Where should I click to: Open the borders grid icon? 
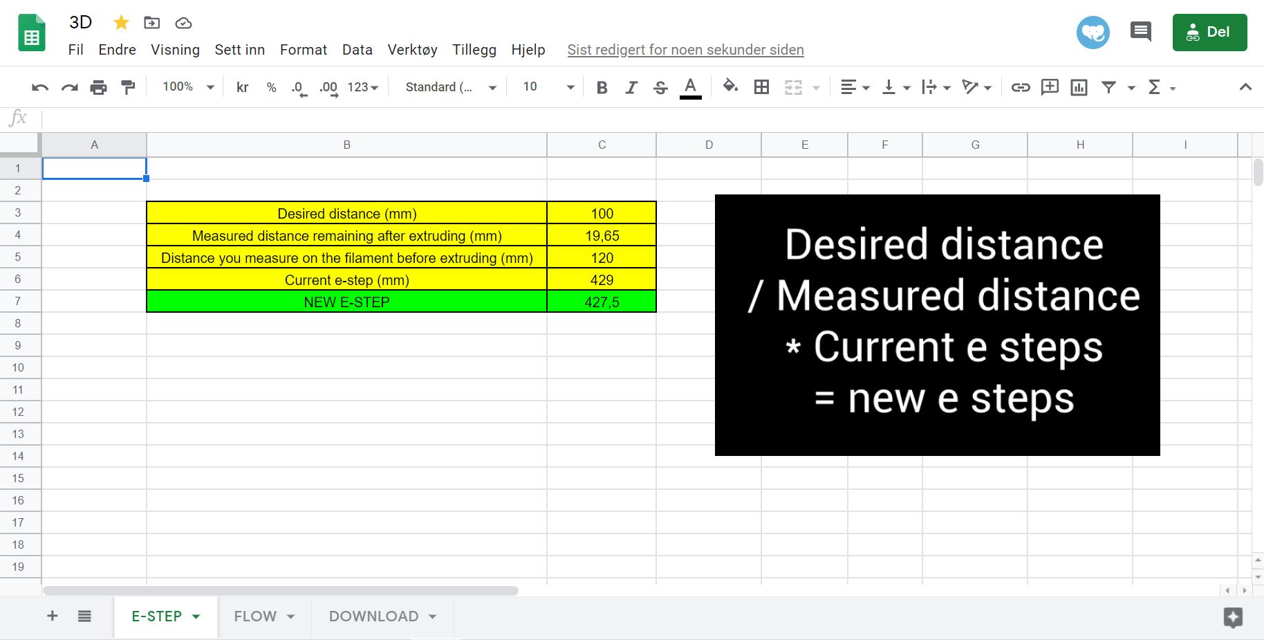pyautogui.click(x=761, y=87)
